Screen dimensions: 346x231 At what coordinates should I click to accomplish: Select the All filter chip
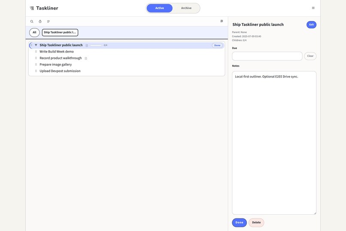[34, 32]
